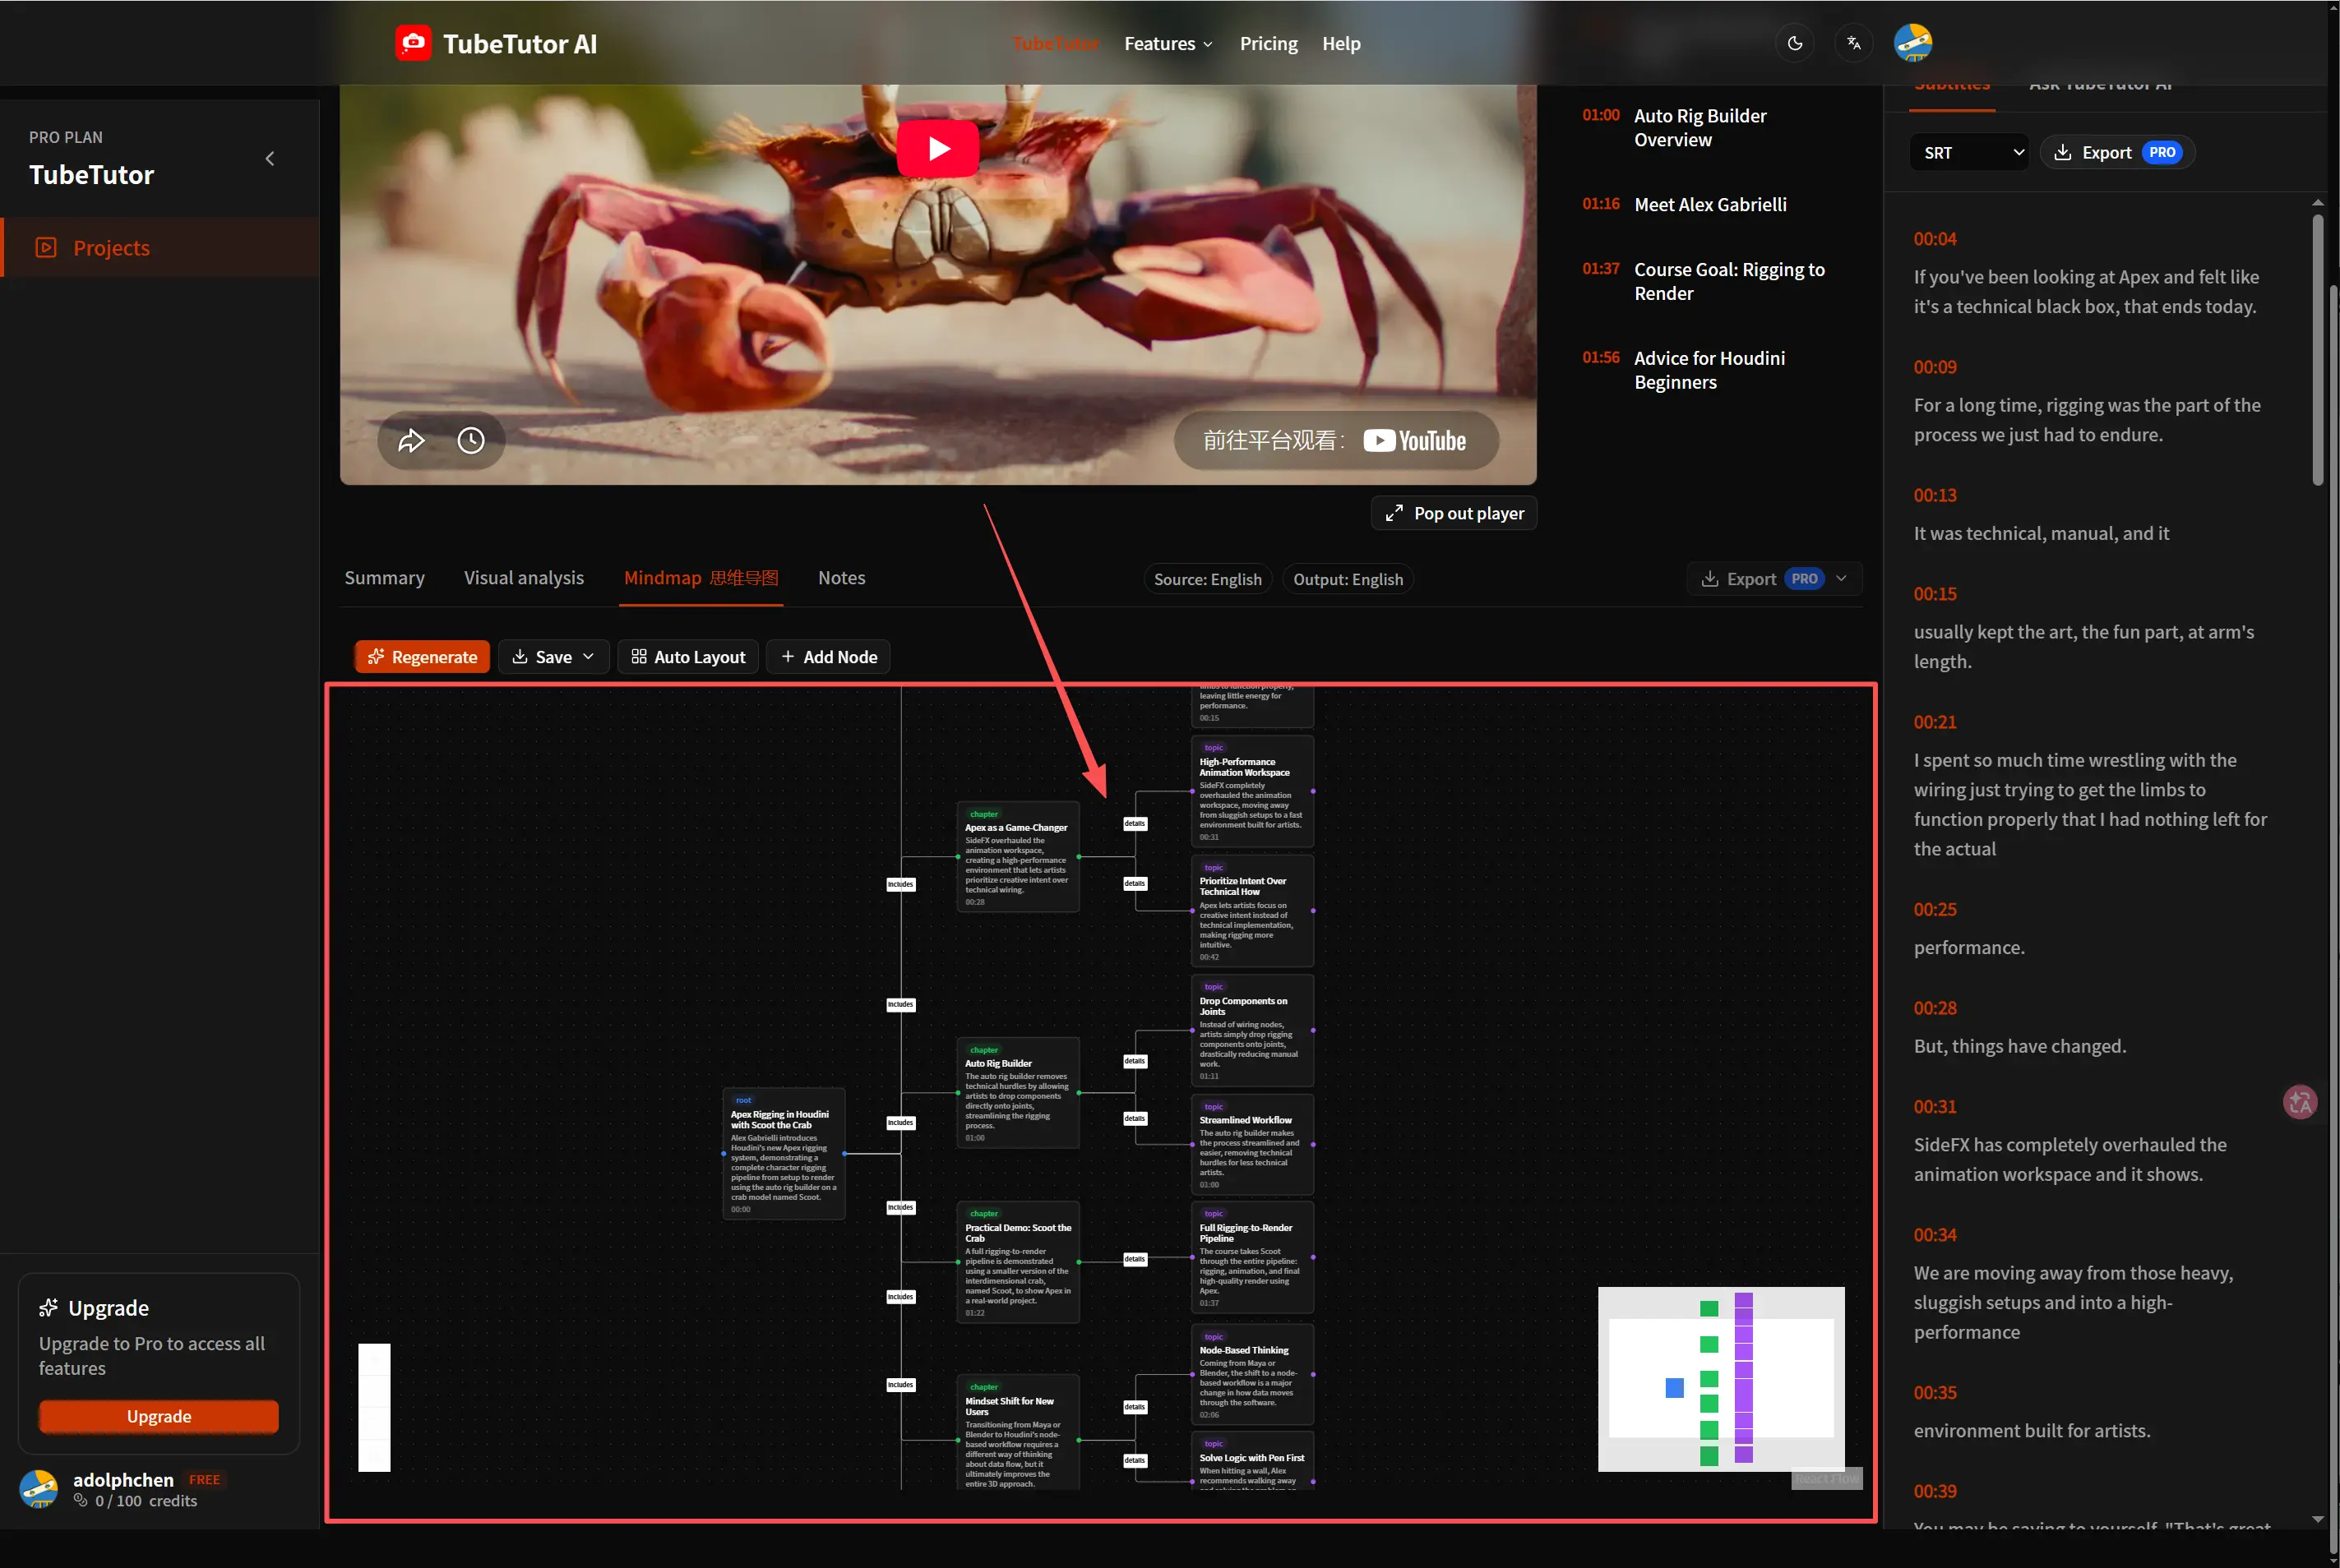Play the video with the red YouTube button

[937, 149]
